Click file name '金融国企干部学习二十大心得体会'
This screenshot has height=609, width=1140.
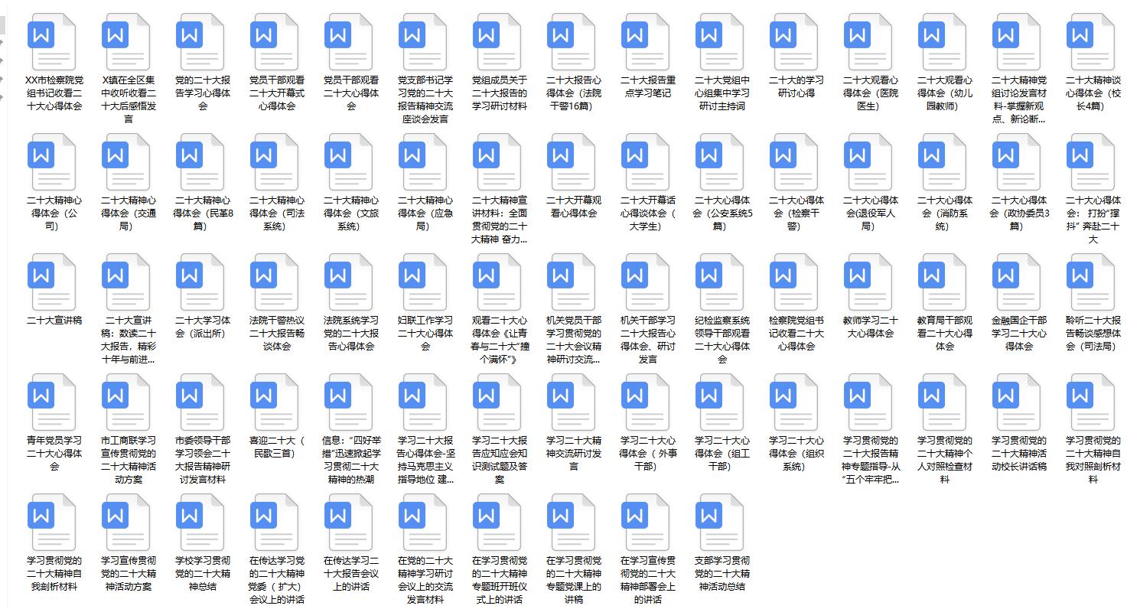pyautogui.click(x=1018, y=333)
